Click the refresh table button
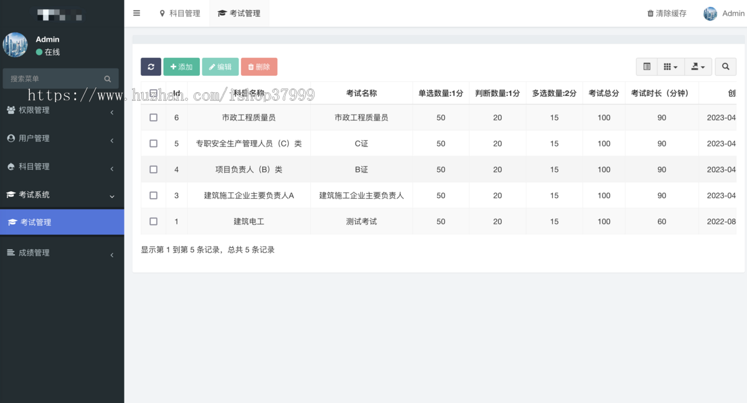 151,67
